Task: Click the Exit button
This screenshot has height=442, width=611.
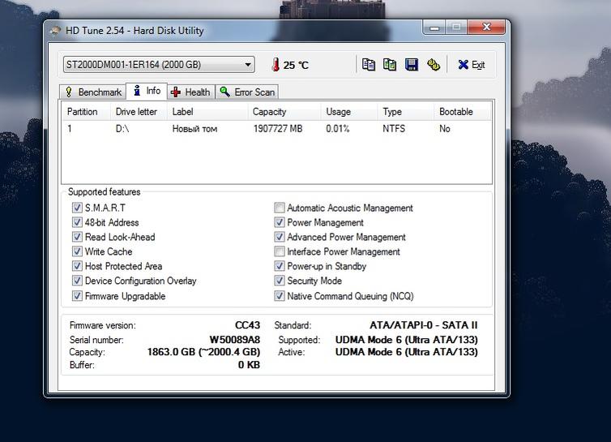Action: coord(472,65)
